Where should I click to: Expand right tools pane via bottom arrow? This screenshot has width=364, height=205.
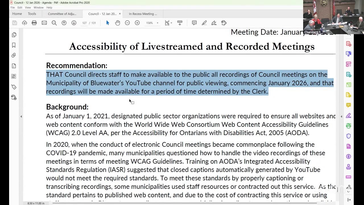tap(349, 200)
